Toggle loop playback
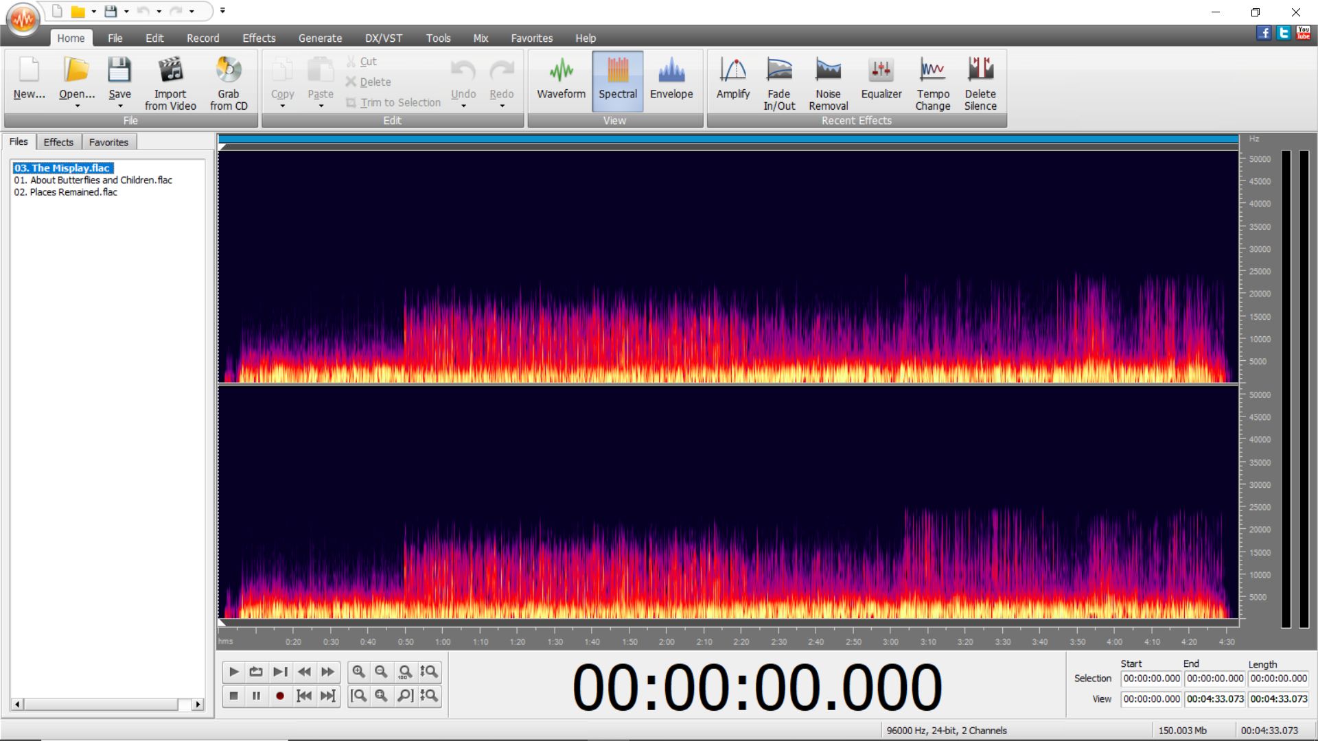The height and width of the screenshot is (741, 1318). 256,672
